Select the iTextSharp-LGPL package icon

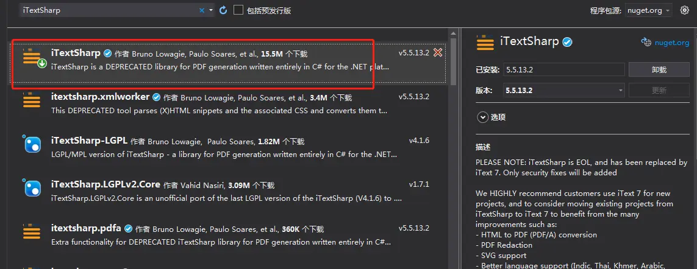[x=31, y=144]
